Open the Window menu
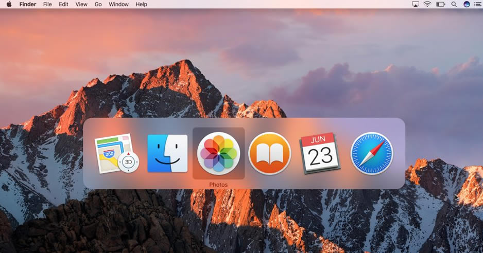 [118, 4]
